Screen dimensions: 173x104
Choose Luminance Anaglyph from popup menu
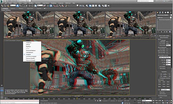pyautogui.click(x=31, y=56)
